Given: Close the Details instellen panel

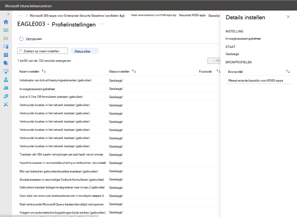Looking at the screenshot, I should [288, 17].
